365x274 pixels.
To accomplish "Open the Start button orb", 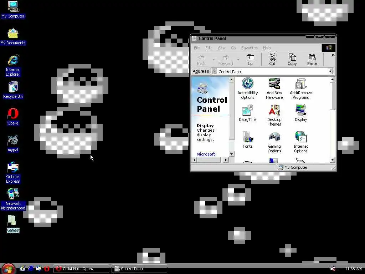I will click(x=8, y=269).
